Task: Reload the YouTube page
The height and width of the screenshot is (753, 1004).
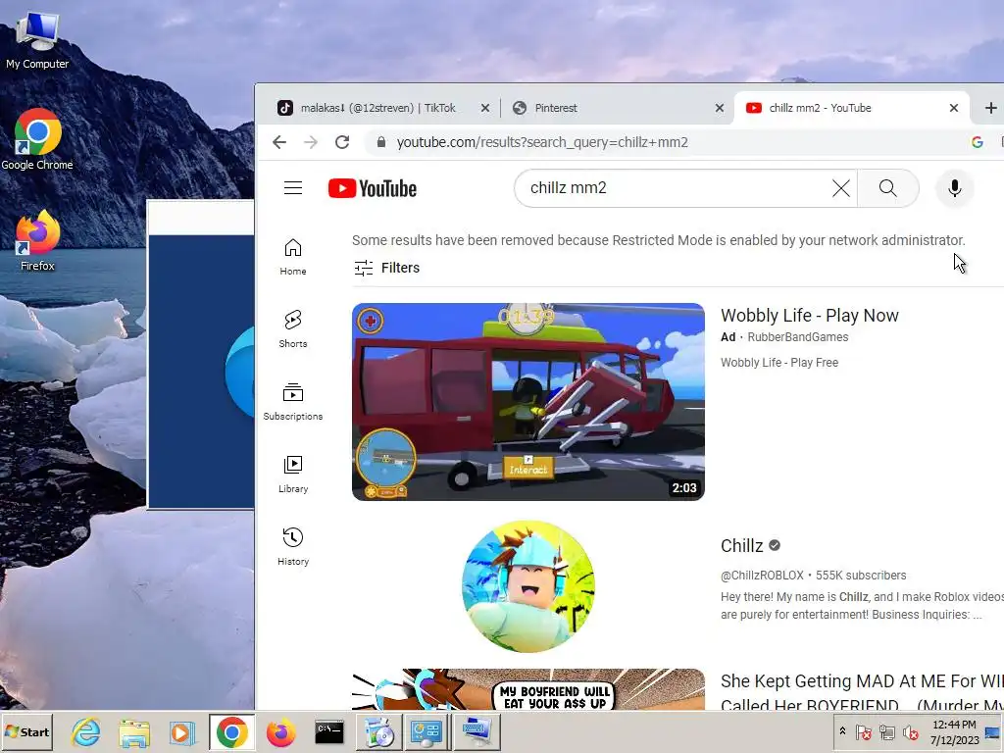Action: click(342, 142)
